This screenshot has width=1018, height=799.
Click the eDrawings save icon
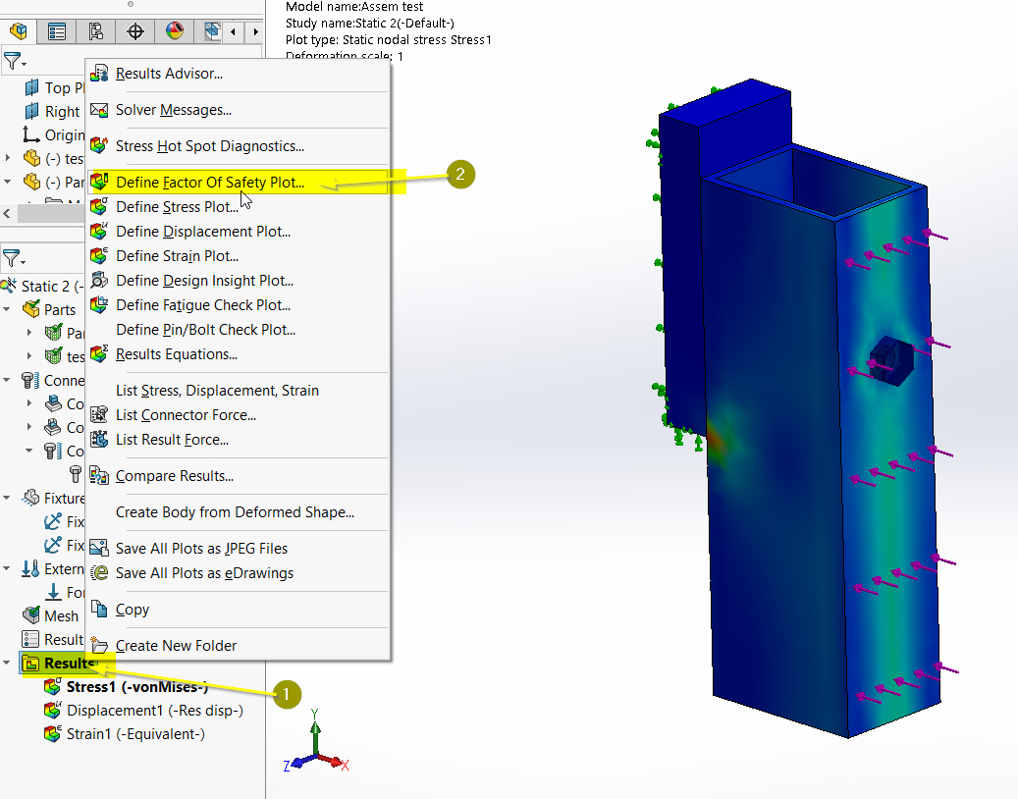99,573
